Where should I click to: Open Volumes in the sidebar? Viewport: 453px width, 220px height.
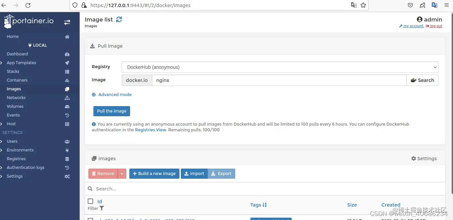(x=15, y=106)
